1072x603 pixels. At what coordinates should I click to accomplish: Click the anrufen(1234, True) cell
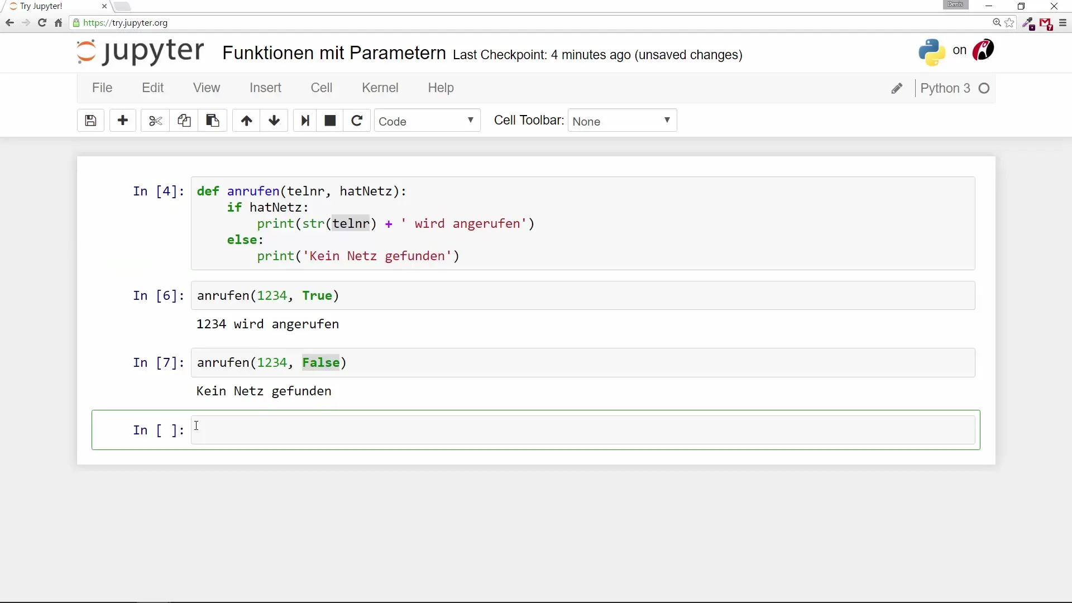pos(583,295)
